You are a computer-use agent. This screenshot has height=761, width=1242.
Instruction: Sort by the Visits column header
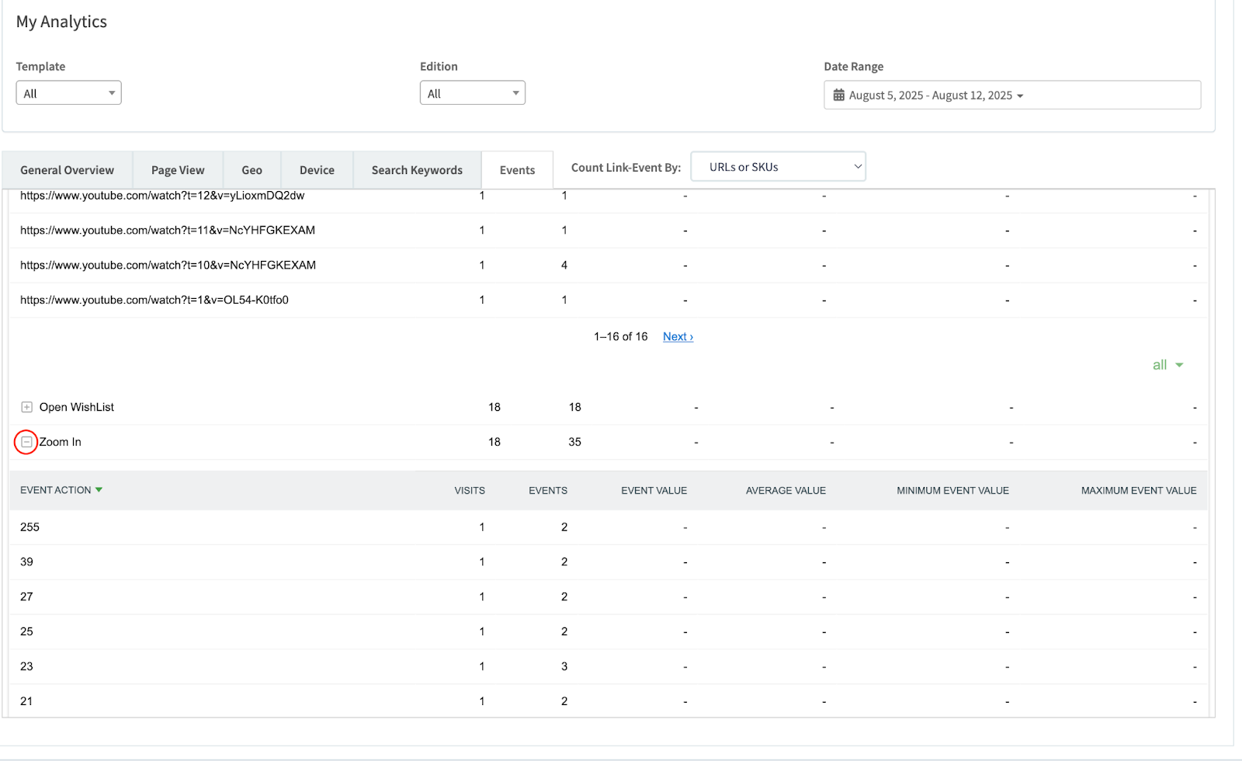469,491
